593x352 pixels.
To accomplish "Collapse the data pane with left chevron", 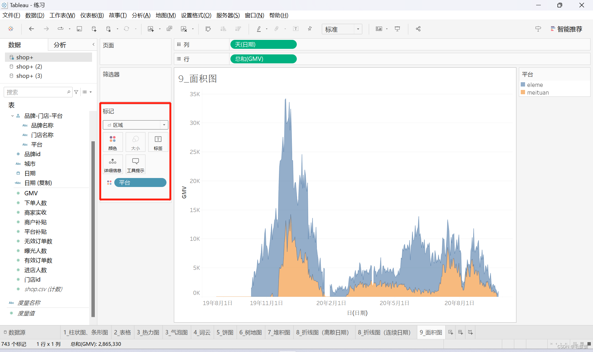I will (94, 45).
